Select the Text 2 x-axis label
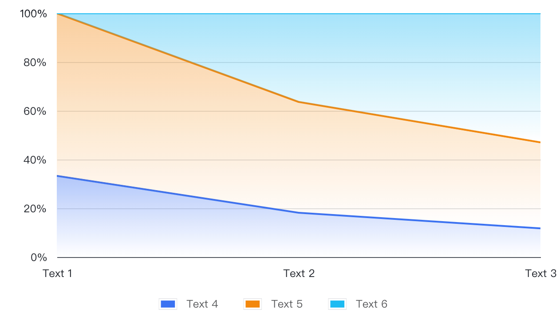The image size is (560, 320). (x=299, y=273)
